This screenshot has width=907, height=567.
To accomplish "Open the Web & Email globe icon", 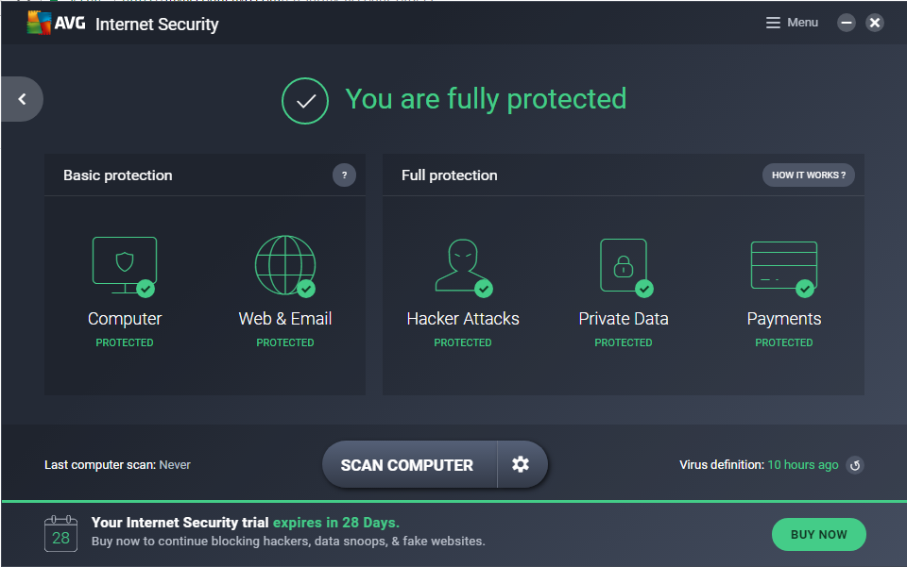I will [284, 265].
